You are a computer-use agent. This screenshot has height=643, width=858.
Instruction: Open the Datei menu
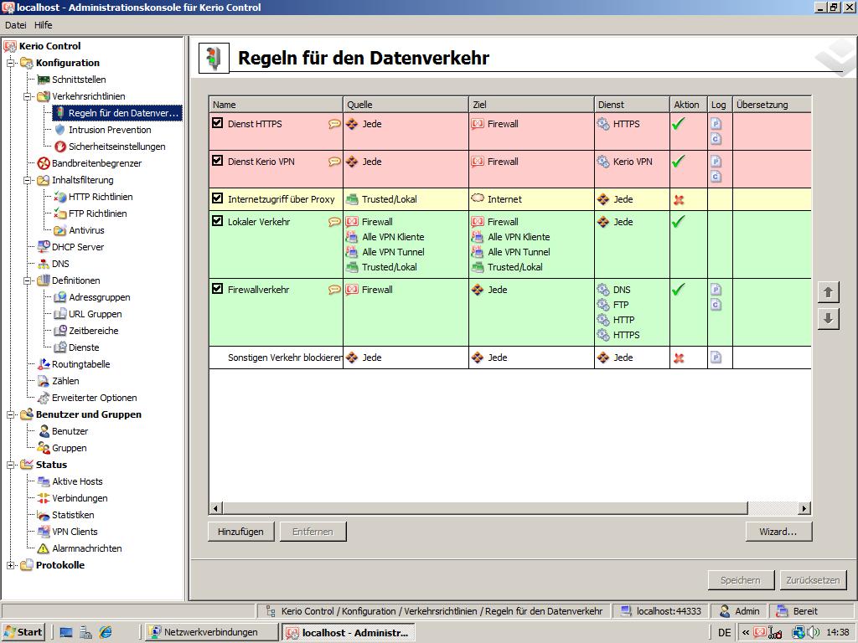16,25
